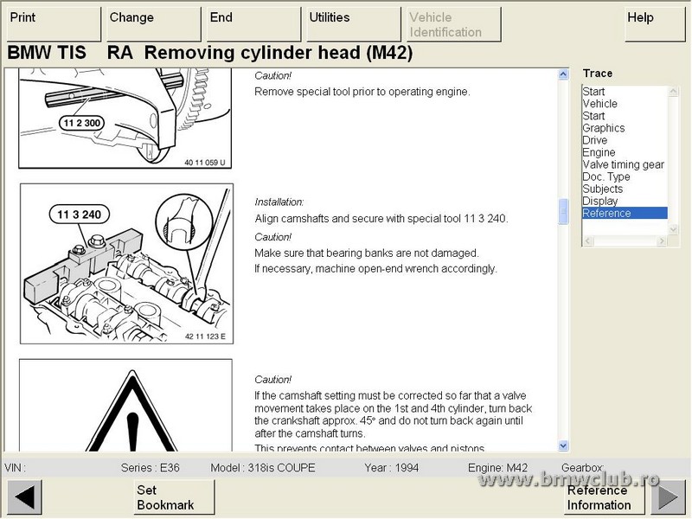Screen dimensions: 692x519
Task: Click the Trace list scroll-down arrow
Action: tap(674, 229)
